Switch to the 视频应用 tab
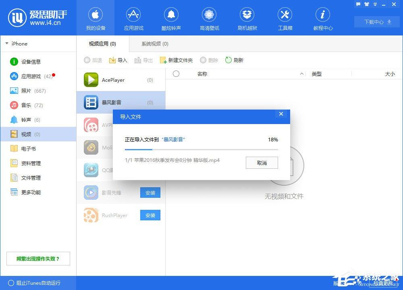This screenshot has width=403, height=290. (102, 43)
